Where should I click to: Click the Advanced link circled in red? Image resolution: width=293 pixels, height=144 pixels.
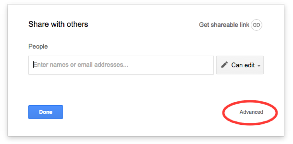pyautogui.click(x=251, y=112)
